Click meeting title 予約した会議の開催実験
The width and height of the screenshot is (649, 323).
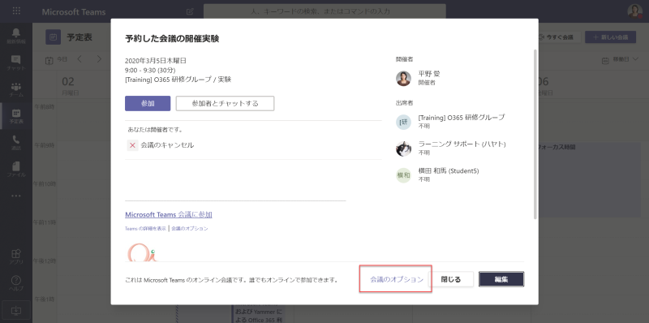pos(172,39)
